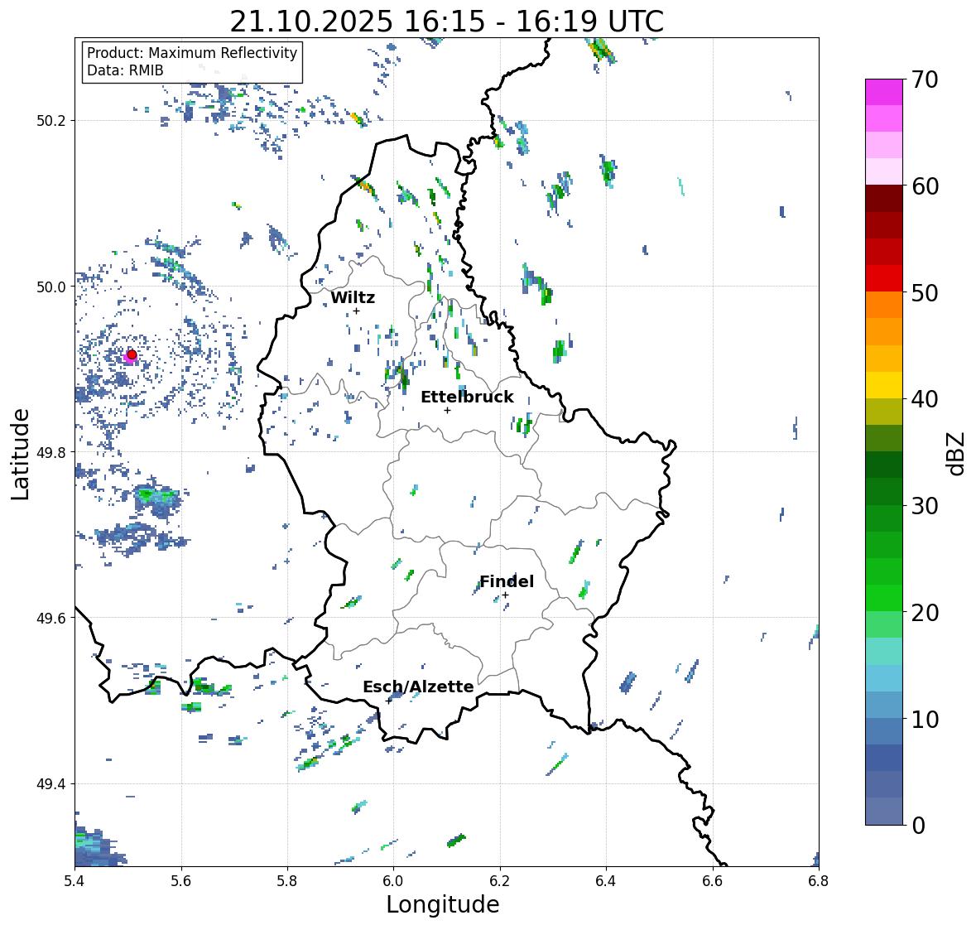Click the Esch/Alzette station label
Screen dimensions: 976x925
point(418,687)
